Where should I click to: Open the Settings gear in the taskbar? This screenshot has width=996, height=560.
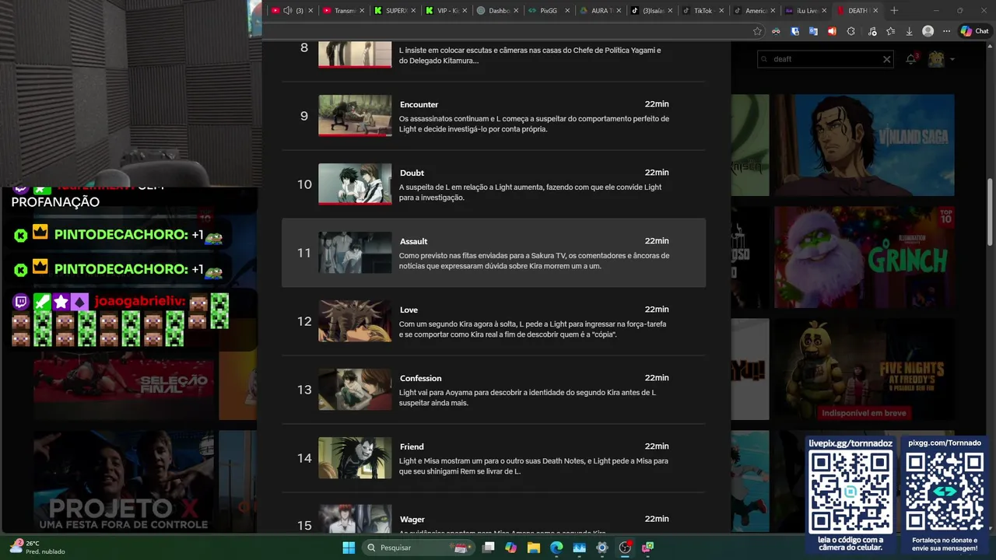[601, 548]
